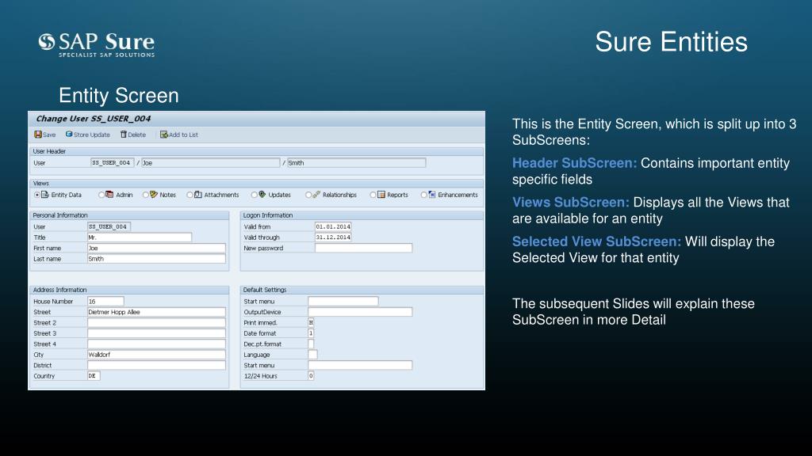The image size is (812, 456).
Task: Click the Street 4 field
Action: (156, 344)
